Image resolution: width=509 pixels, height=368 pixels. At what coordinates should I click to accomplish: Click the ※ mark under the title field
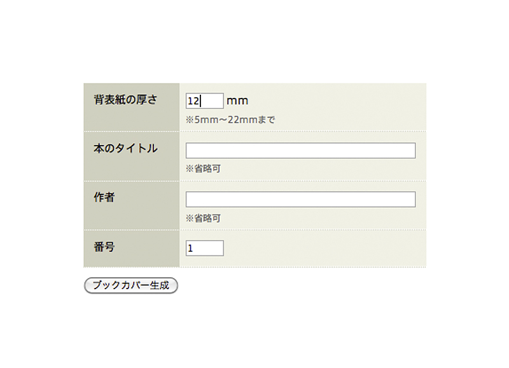pyautogui.click(x=190, y=168)
